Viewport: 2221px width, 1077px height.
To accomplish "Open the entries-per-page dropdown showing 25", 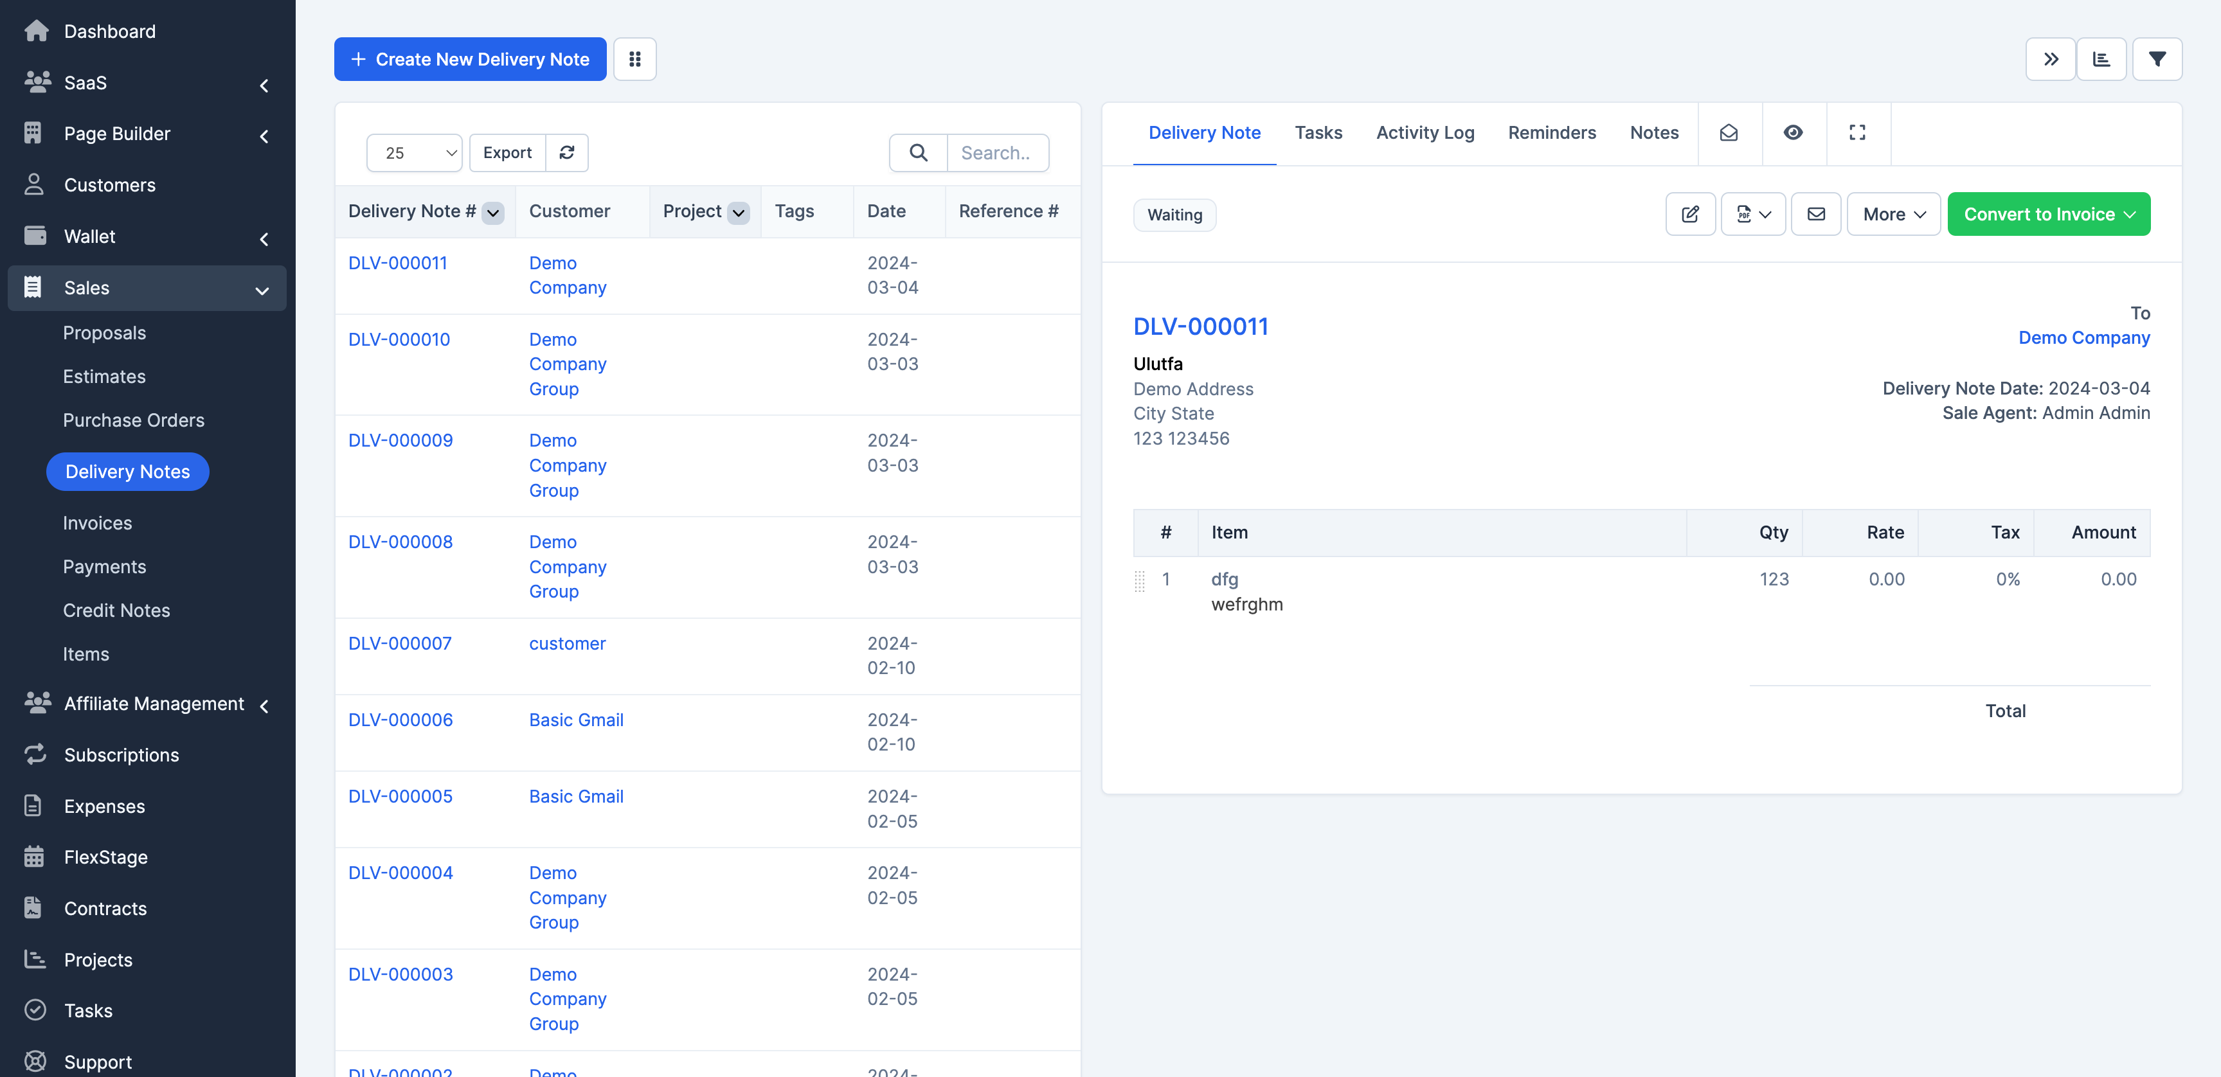I will (414, 152).
